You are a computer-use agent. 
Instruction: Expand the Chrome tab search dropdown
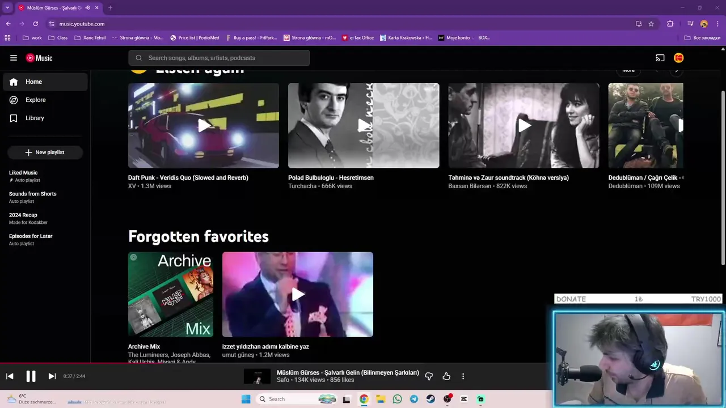[x=7, y=8]
